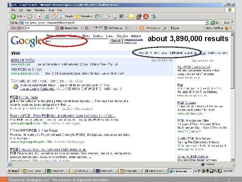
Task: Click the Google Search button
Action: tap(116, 41)
